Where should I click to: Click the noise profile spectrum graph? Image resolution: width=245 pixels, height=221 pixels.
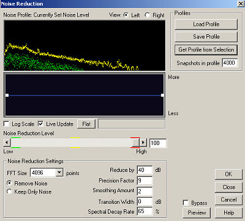pos(85,45)
